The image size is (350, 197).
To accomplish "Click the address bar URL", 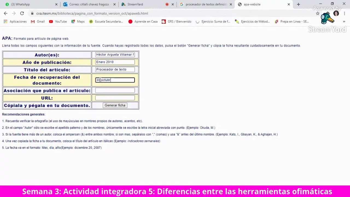I will 92,13.
